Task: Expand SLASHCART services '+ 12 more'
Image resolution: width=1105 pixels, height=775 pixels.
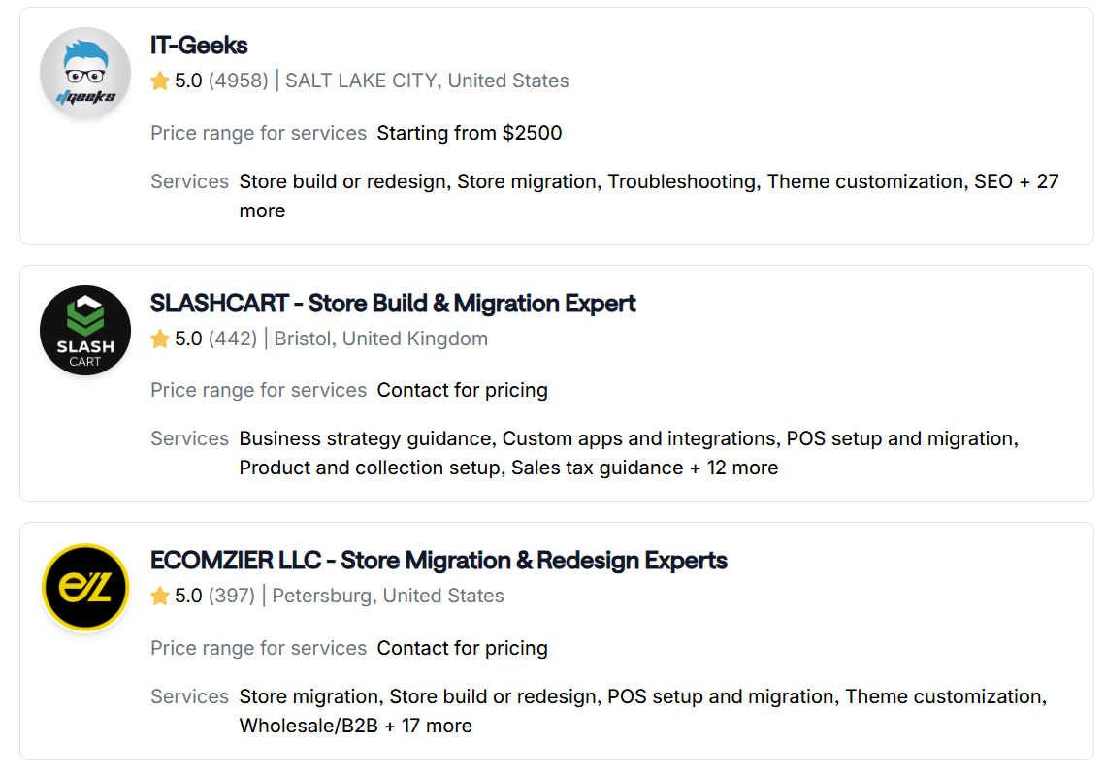Action: coord(735,468)
